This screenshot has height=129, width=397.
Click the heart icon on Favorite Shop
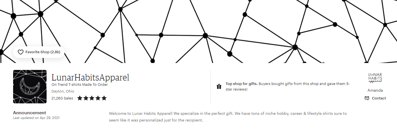(x=20, y=52)
